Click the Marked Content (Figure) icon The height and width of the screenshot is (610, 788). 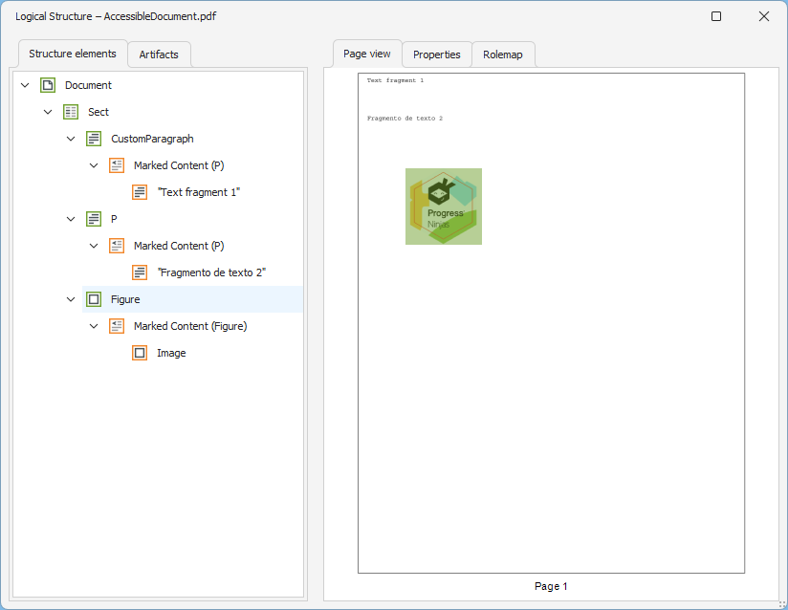coord(117,326)
